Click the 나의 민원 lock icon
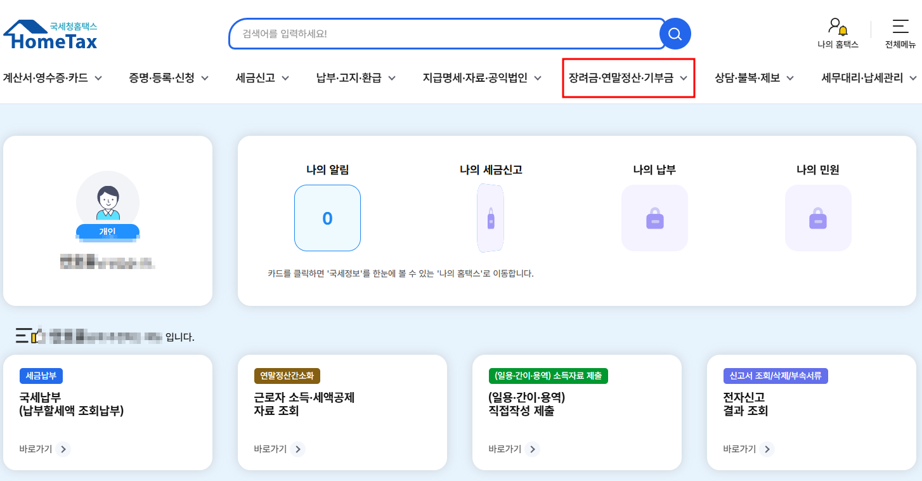The image size is (922, 481). click(818, 218)
